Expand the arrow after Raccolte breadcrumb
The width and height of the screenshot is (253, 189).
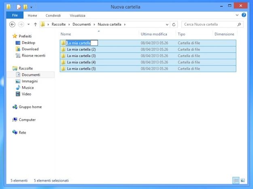pyautogui.click(x=69, y=25)
